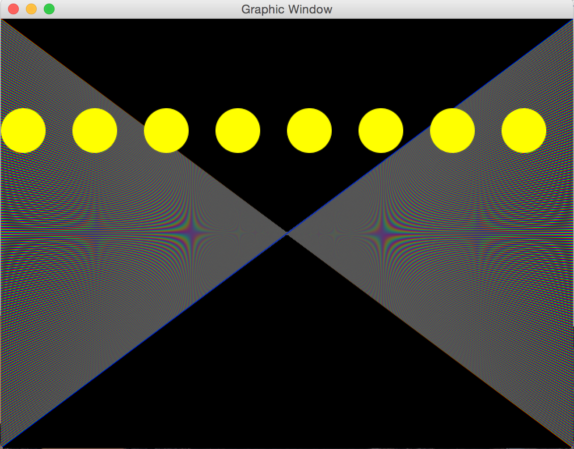Viewport: 574px width, 449px height.
Task: Click the right moiré pattern's star-shaped center
Action: [381, 233]
